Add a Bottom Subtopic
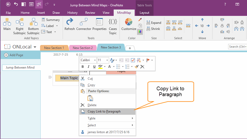Screen dimensions: 247x139 [x=33, y=26]
